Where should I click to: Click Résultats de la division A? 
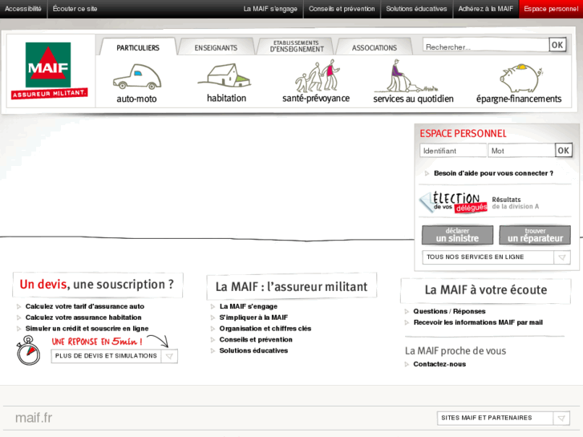click(x=516, y=203)
